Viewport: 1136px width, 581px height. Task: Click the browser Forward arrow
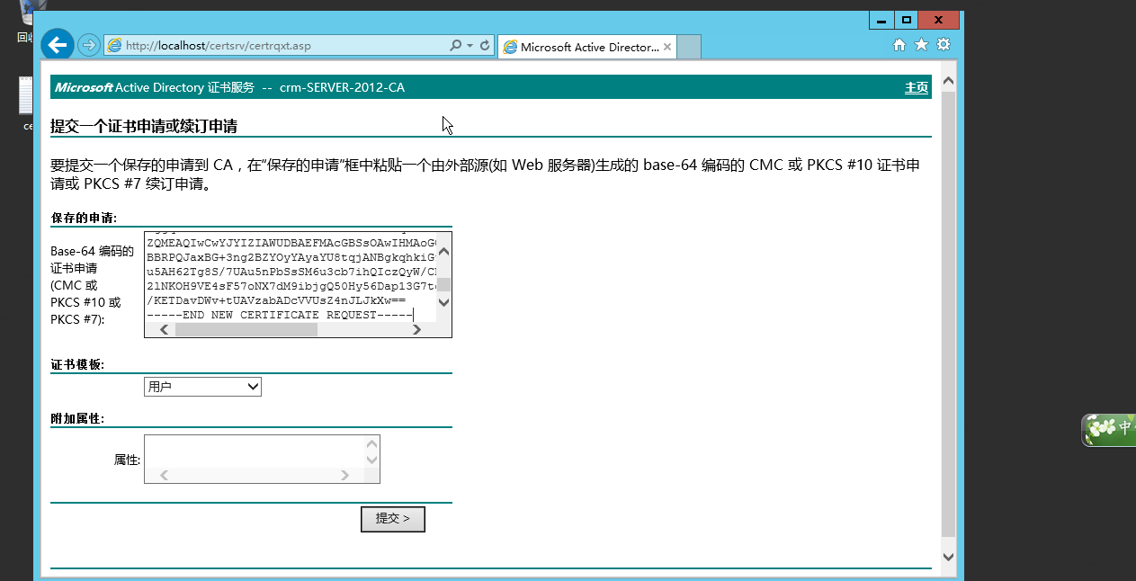(88, 45)
